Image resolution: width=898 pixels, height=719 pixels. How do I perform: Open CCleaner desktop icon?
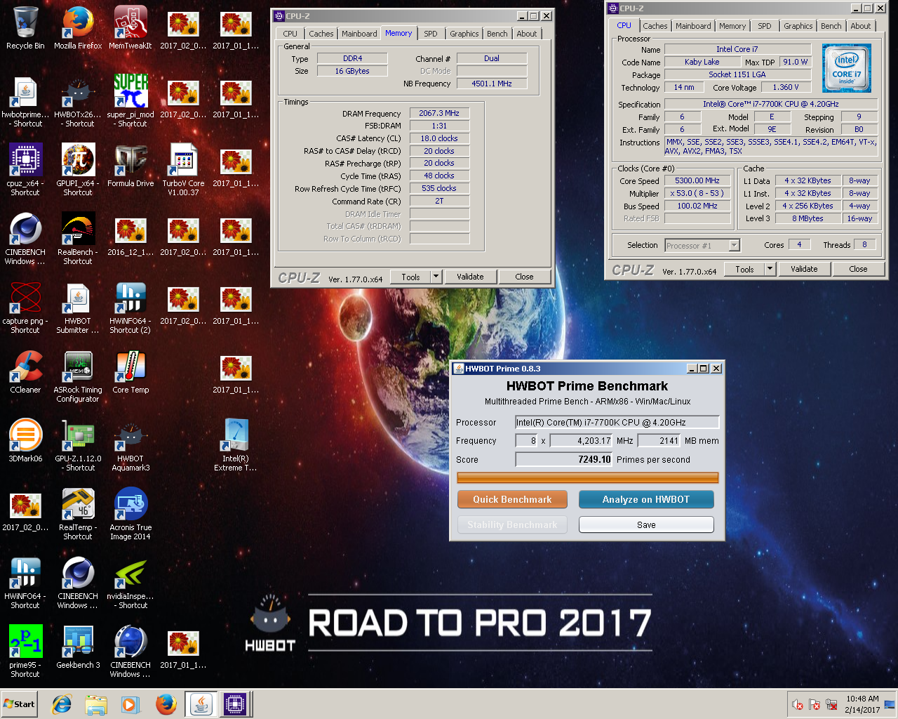coord(25,372)
